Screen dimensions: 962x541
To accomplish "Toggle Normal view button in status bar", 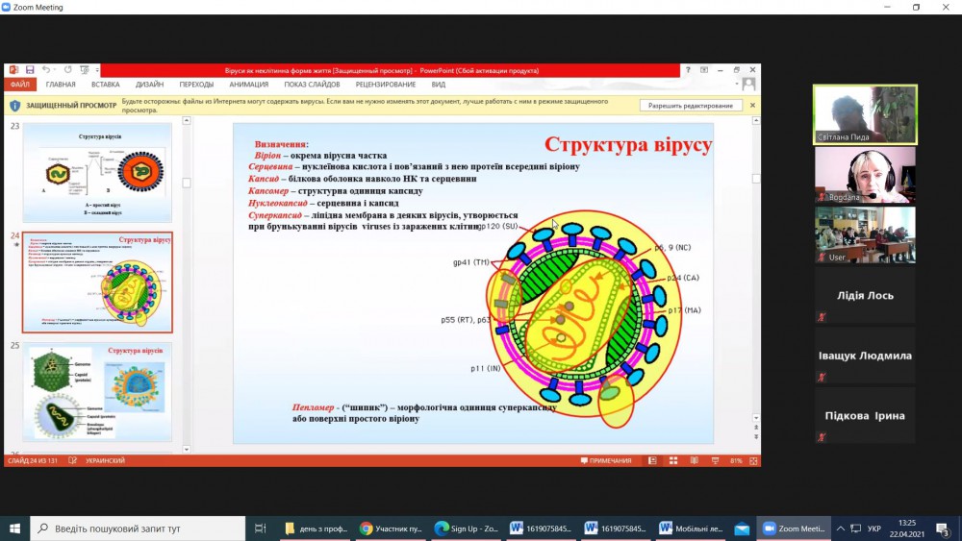I will 652,461.
